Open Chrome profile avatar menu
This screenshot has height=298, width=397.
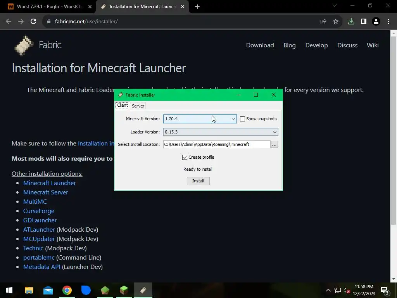click(x=376, y=22)
